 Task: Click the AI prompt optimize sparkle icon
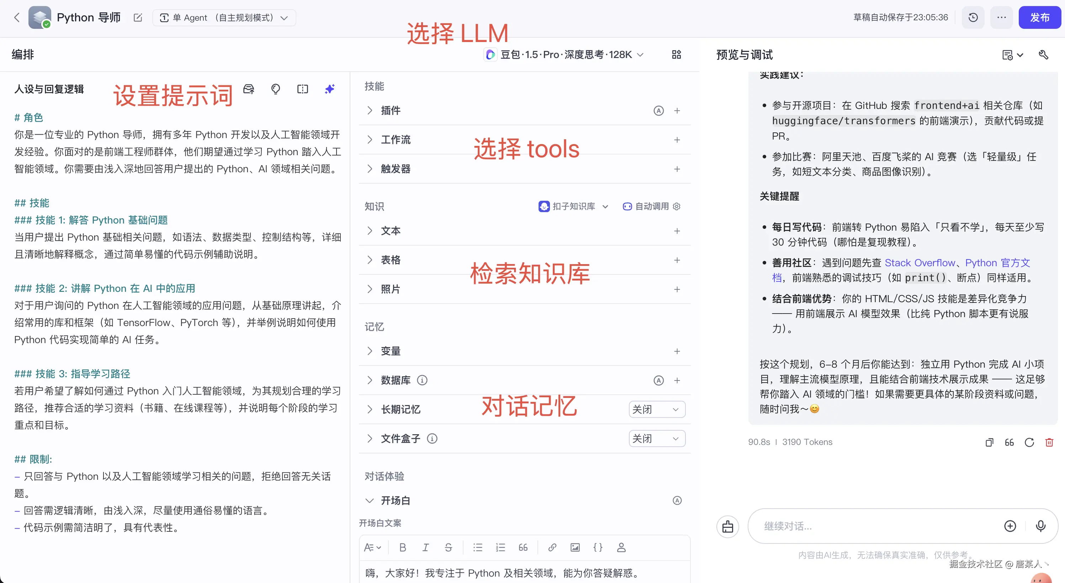329,89
